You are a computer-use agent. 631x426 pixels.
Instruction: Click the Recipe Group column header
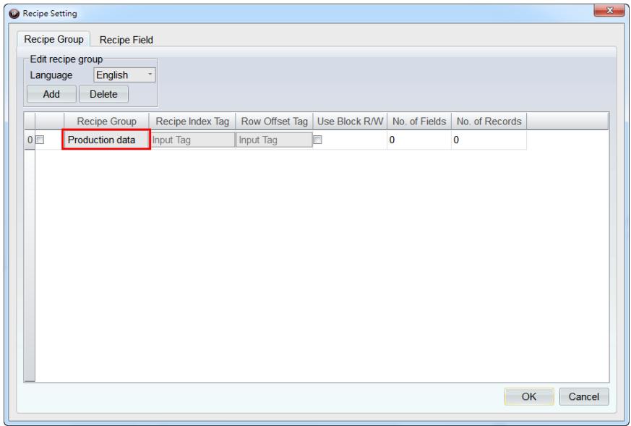(x=107, y=122)
